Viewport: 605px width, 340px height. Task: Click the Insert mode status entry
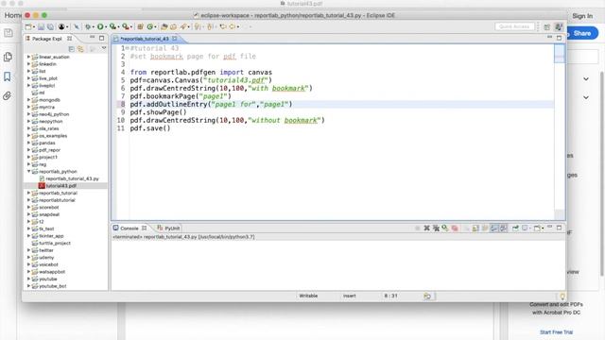coord(350,296)
